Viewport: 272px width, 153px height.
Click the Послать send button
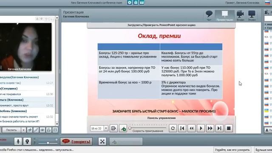[11, 130]
